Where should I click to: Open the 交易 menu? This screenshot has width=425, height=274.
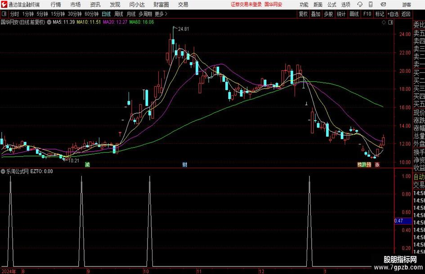point(183,4)
